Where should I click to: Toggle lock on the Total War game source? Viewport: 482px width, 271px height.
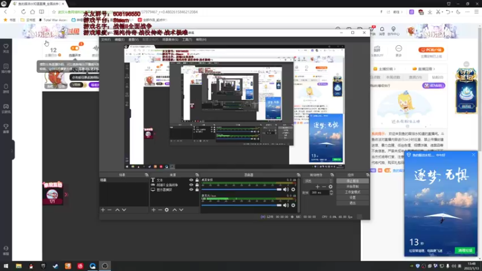tap(197, 185)
